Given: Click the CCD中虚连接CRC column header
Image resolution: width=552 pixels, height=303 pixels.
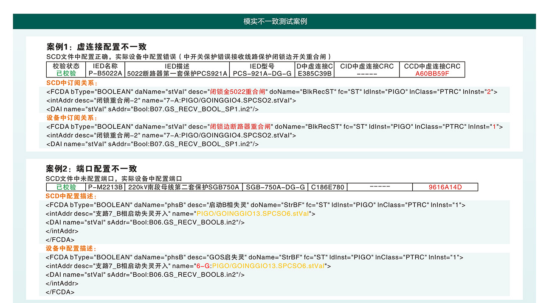Looking at the screenshot, I should pos(432,66).
